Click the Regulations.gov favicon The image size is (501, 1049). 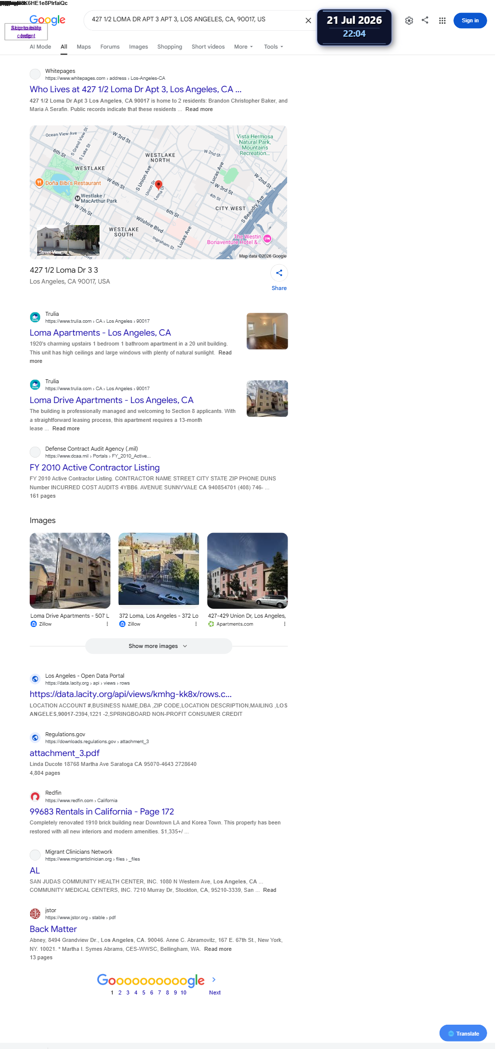pyautogui.click(x=35, y=738)
